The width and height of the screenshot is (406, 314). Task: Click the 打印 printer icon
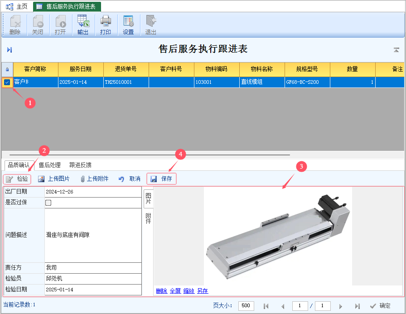click(x=106, y=25)
